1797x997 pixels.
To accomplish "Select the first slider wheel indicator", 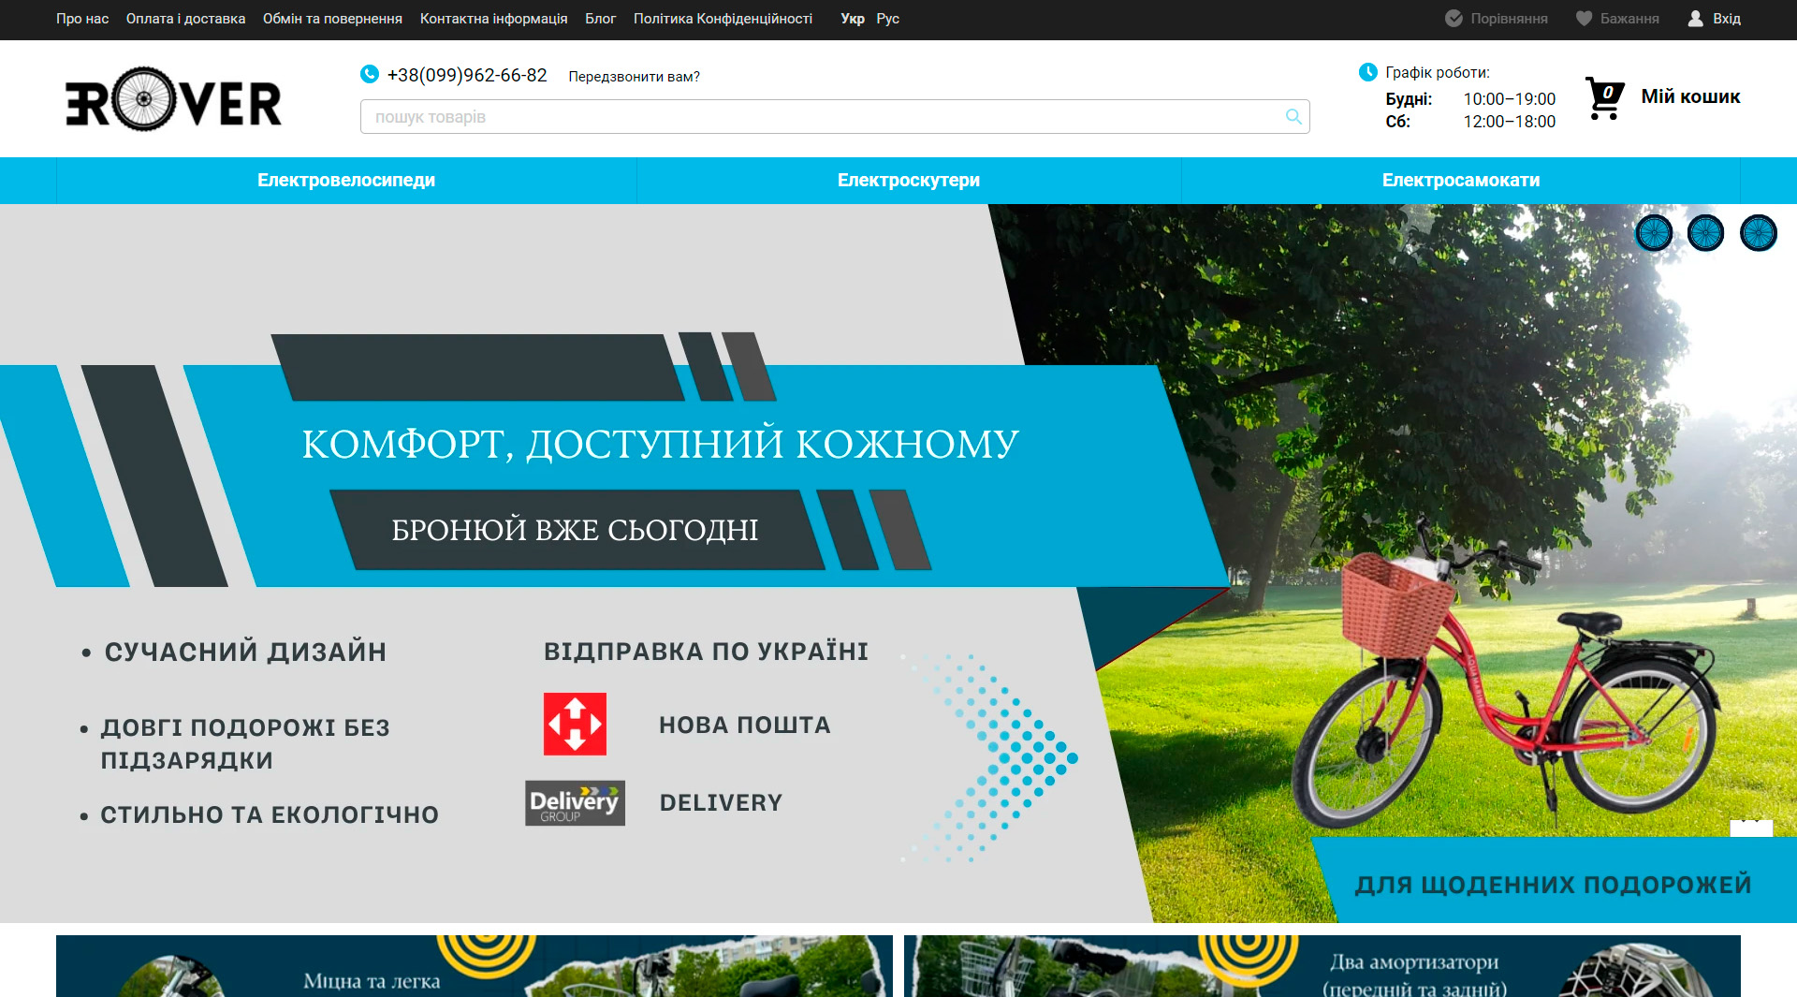I will [1654, 233].
